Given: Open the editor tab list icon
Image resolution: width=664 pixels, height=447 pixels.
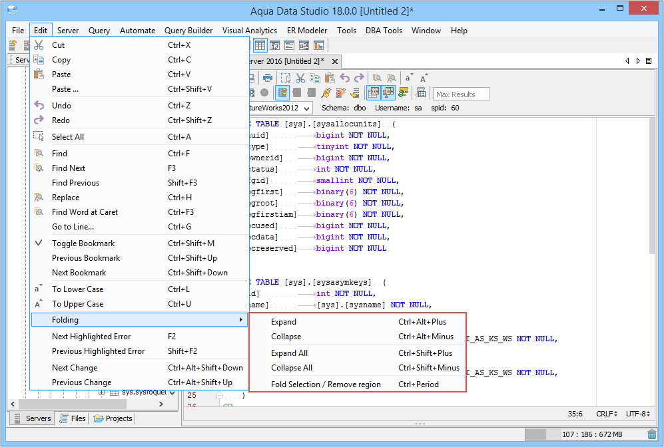Looking at the screenshot, I should click(x=649, y=61).
